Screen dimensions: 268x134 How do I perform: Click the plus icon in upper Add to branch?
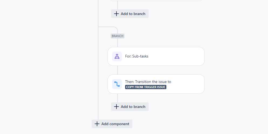[116, 14]
